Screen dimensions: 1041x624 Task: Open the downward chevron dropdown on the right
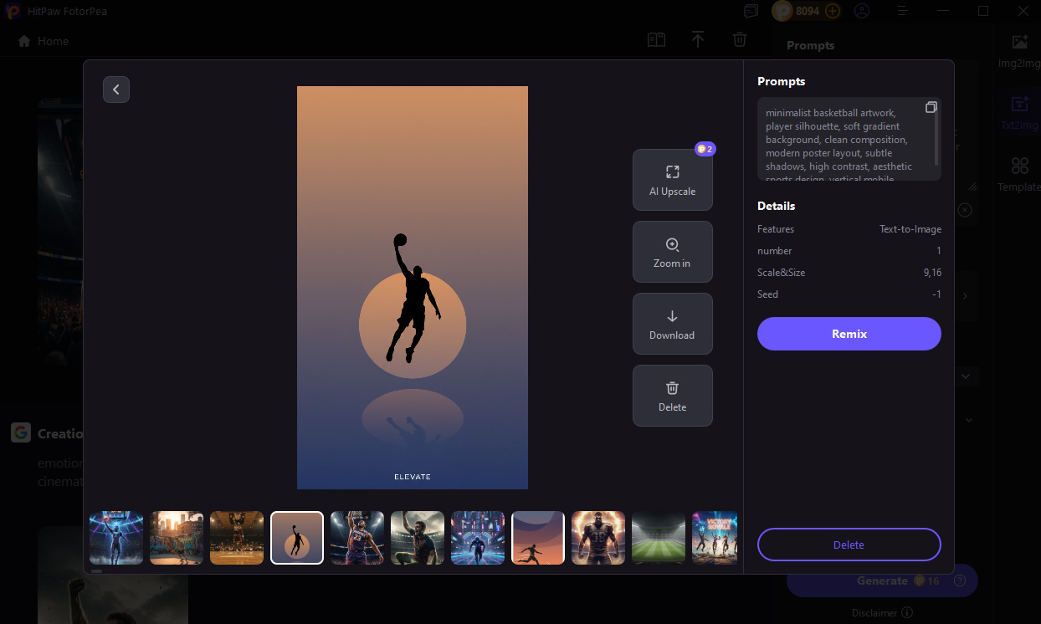967,376
